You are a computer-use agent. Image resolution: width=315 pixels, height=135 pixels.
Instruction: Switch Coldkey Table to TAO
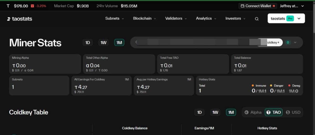click(x=274, y=112)
